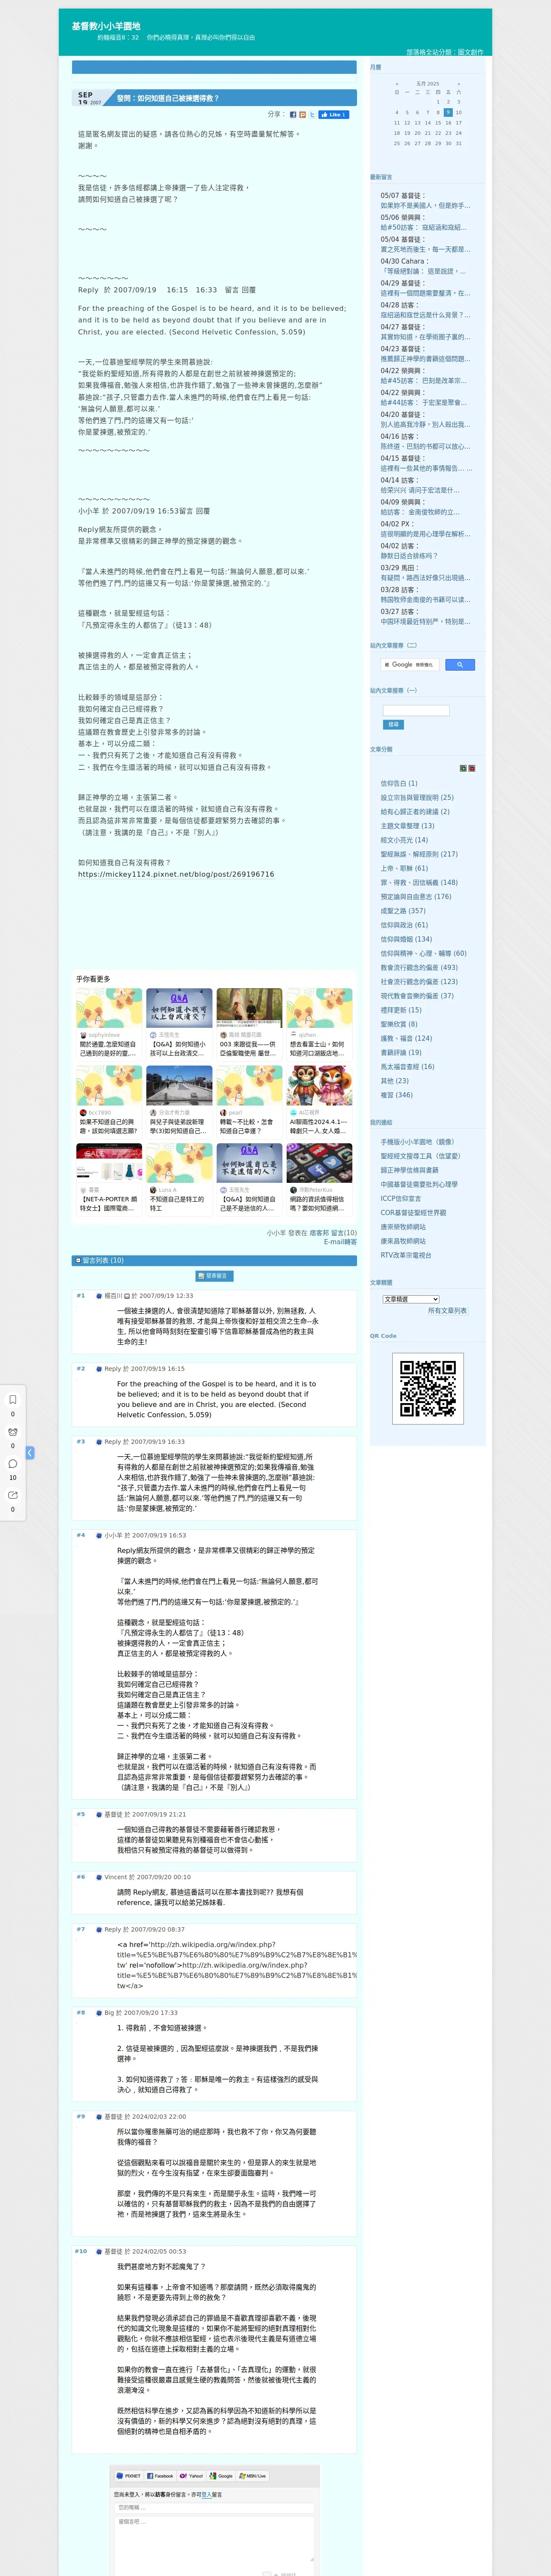Open category 護教、福音 (124)
Image resolution: width=551 pixels, height=2576 pixels.
407,1038
